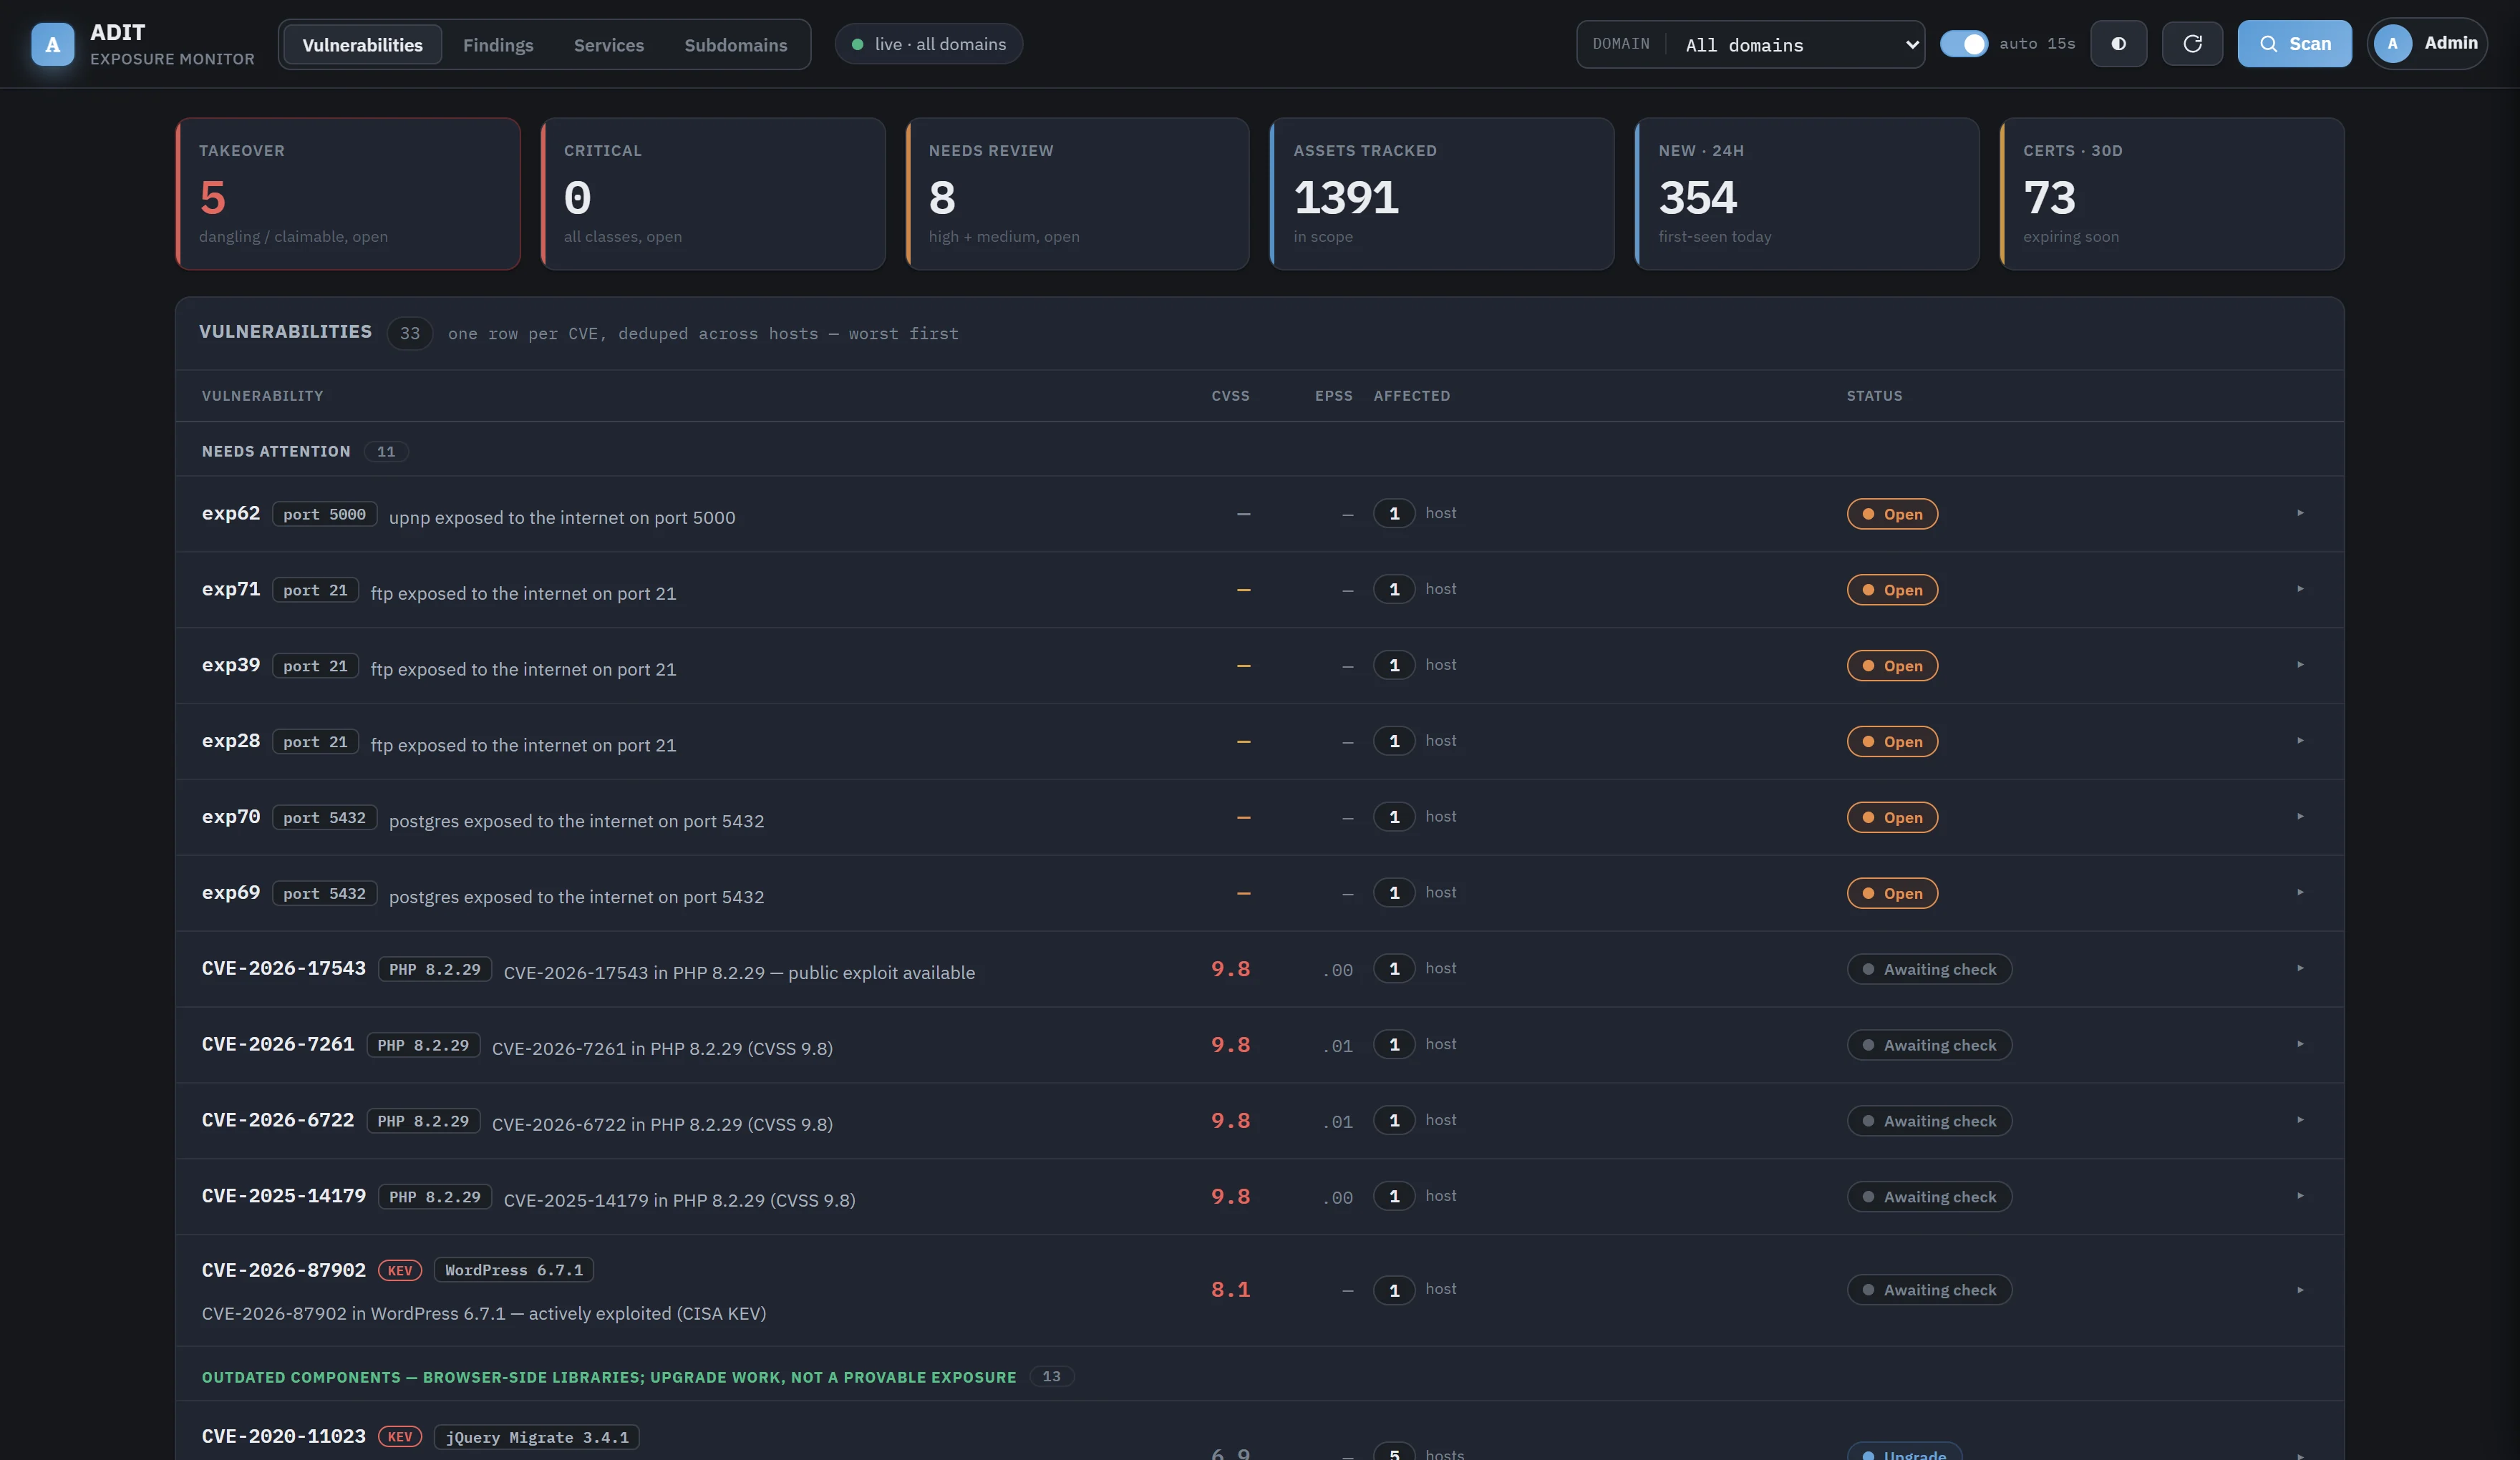This screenshot has width=2520, height=1460.
Task: Click the 33 vulnerabilities count badge
Action: pyautogui.click(x=410, y=334)
